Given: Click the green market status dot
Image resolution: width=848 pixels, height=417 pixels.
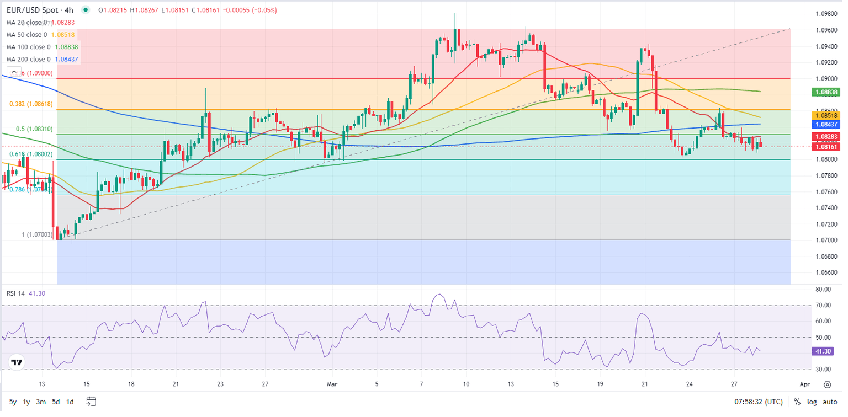Looking at the screenshot, I should pyautogui.click(x=85, y=10).
